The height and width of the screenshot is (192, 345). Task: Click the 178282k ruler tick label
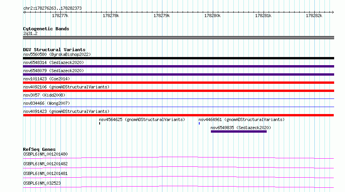point(314,16)
